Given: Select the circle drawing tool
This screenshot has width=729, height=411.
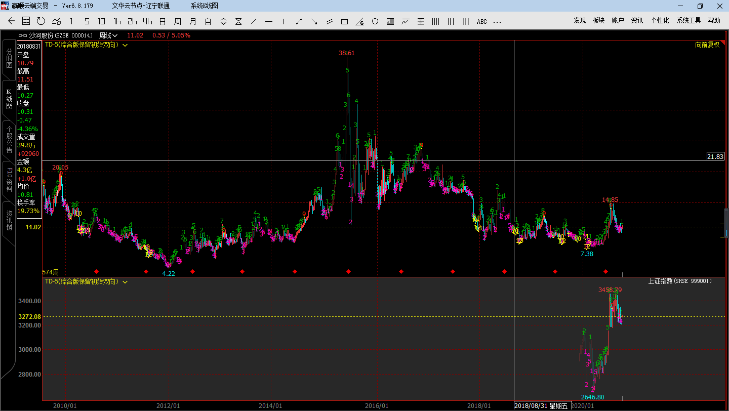Looking at the screenshot, I should [x=375, y=21].
